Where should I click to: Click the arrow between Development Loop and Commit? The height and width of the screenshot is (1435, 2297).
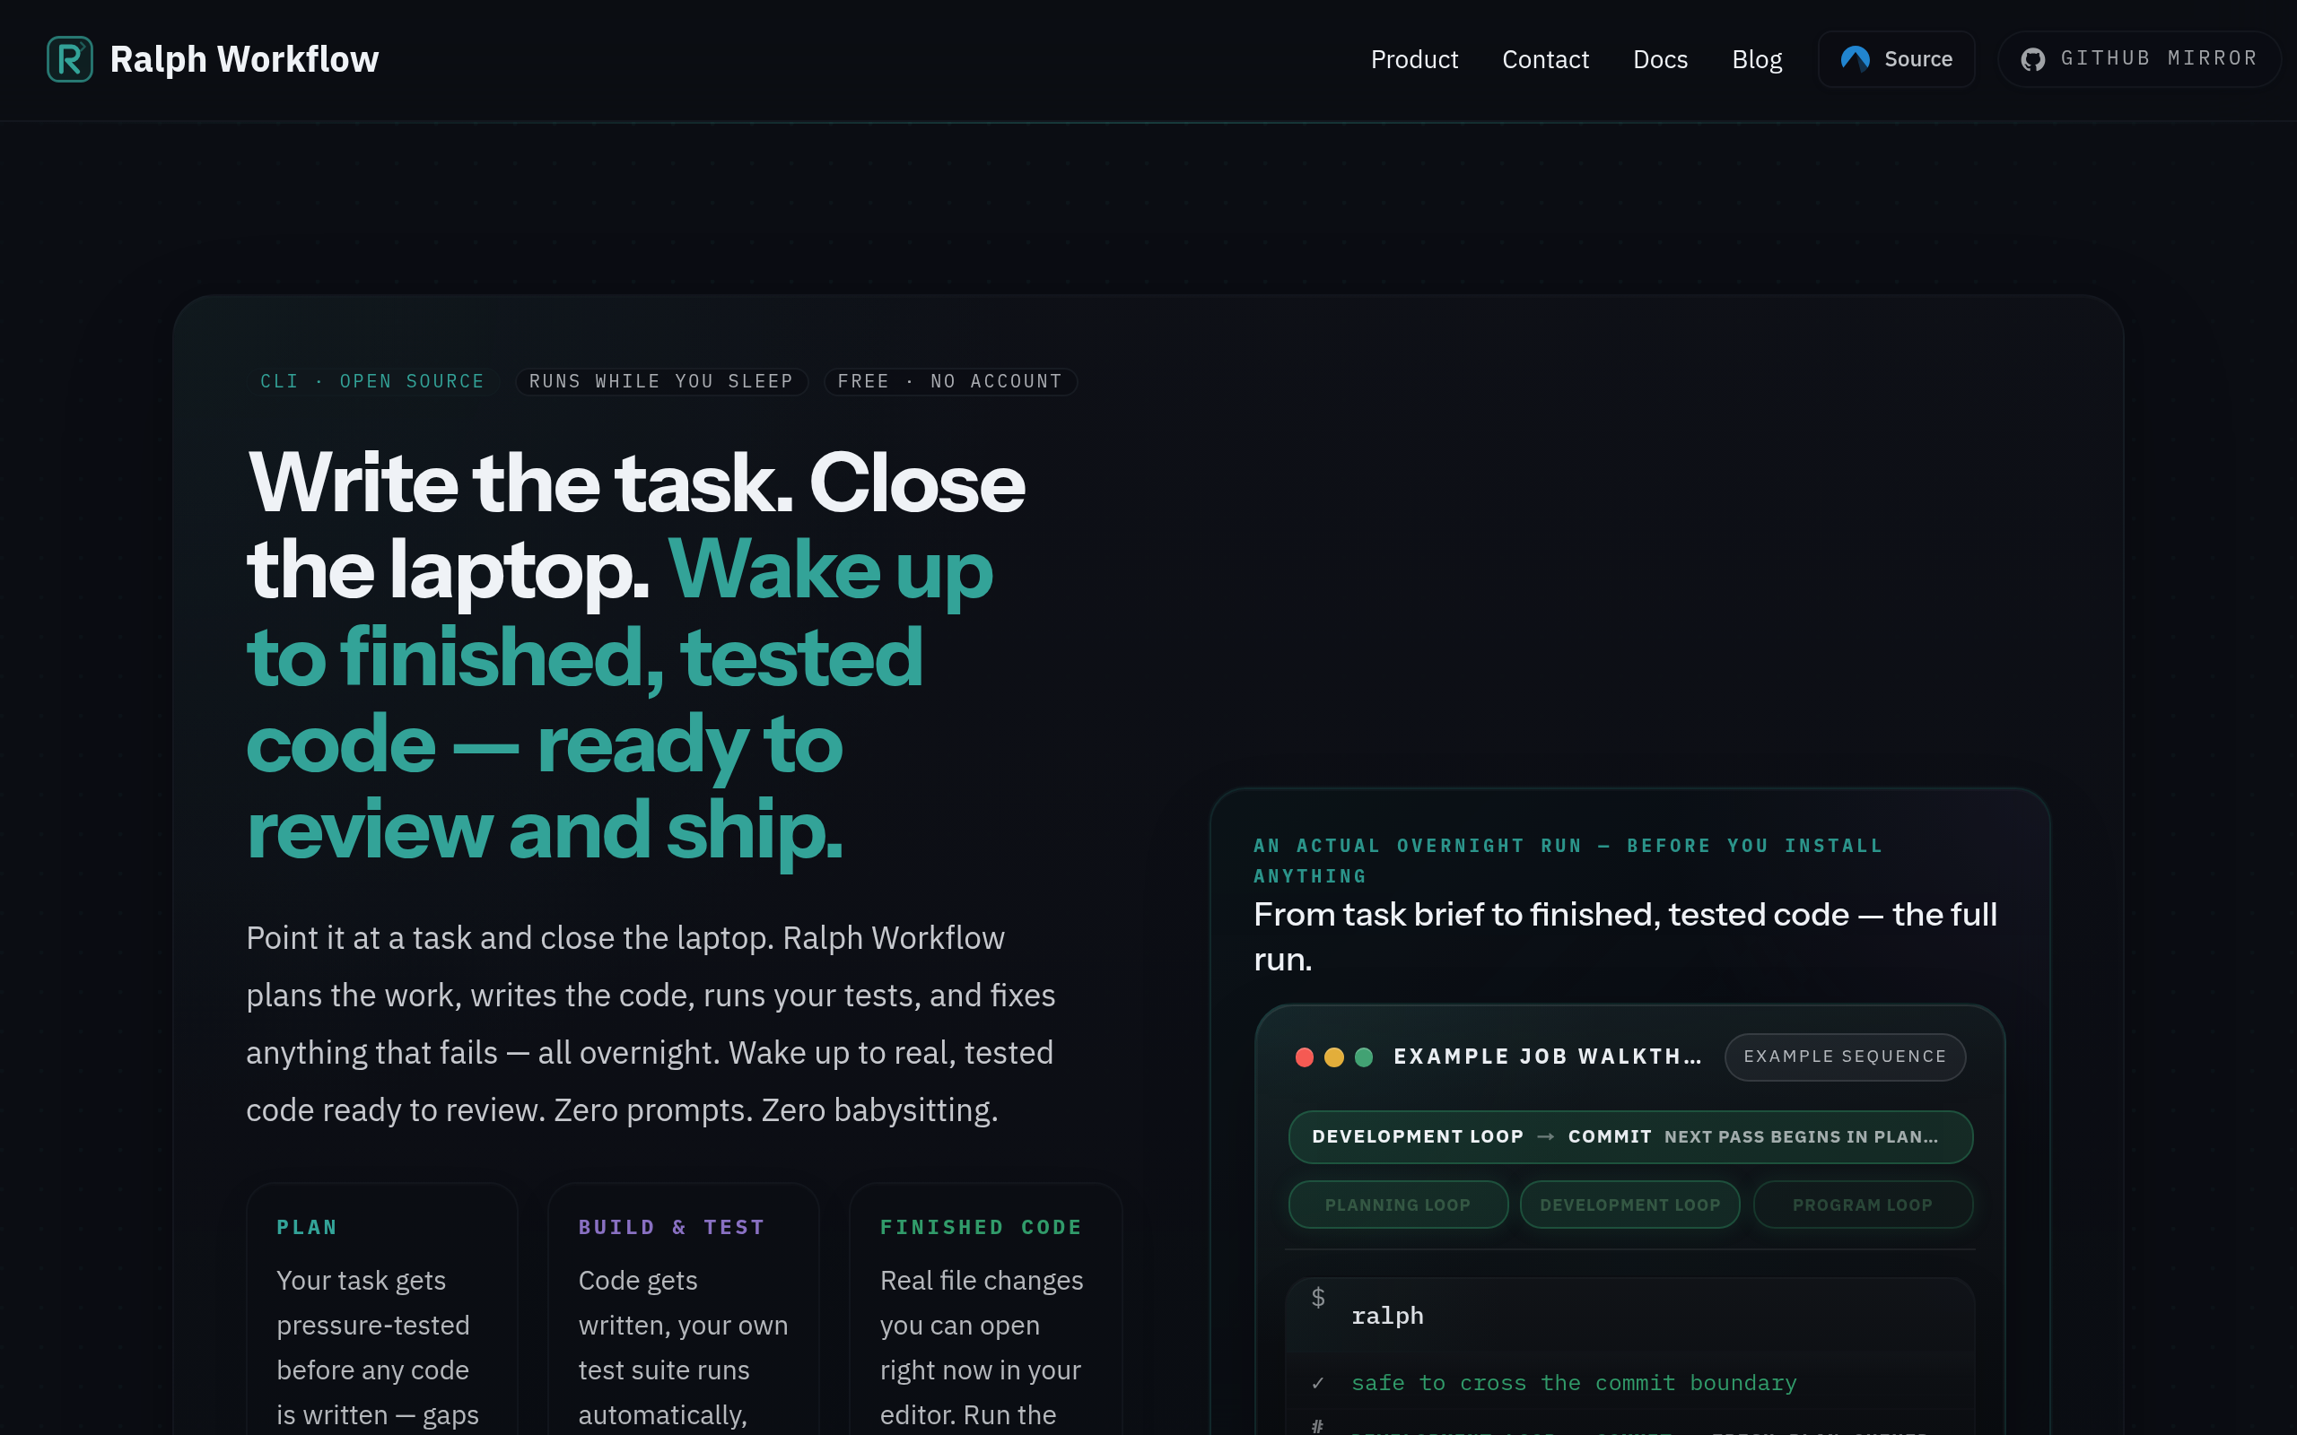pos(1545,1137)
